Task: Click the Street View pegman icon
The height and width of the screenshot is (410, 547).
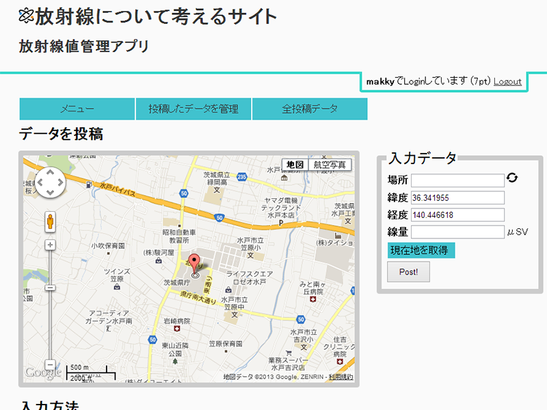Action: pos(50,221)
